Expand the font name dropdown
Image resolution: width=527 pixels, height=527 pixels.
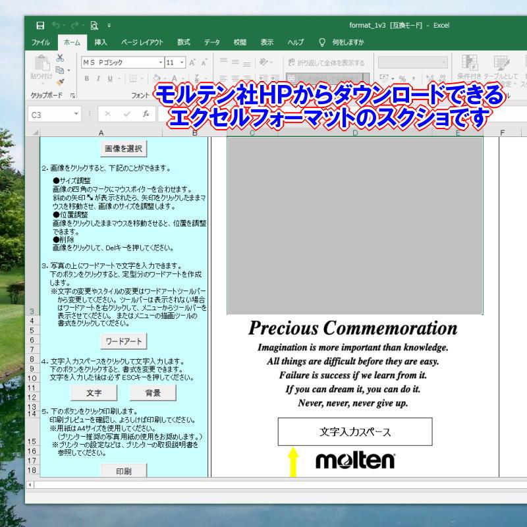pos(160,63)
